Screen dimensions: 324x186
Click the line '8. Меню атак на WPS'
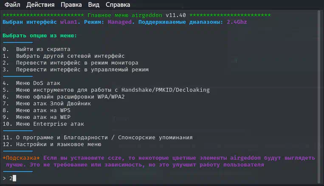37,110
